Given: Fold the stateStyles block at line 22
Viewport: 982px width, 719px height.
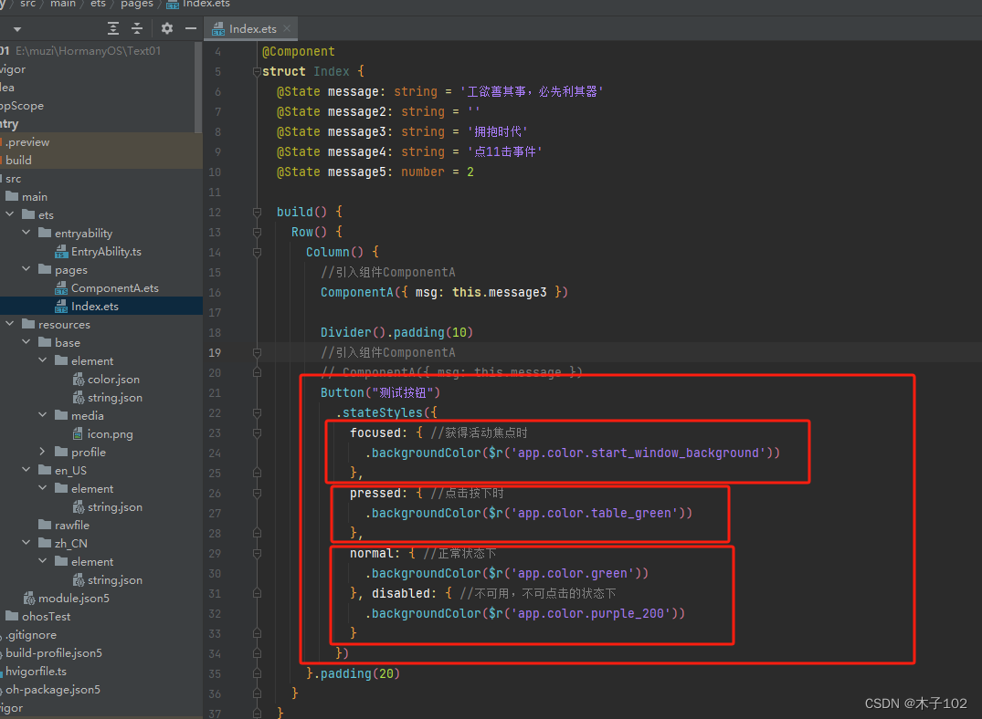Looking at the screenshot, I should (x=257, y=413).
